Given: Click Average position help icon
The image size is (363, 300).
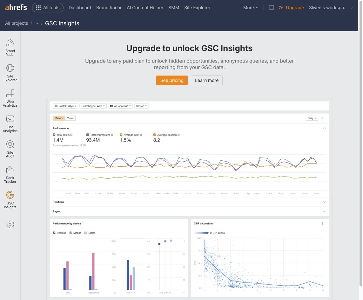Looking at the screenshot, I should [178, 135].
